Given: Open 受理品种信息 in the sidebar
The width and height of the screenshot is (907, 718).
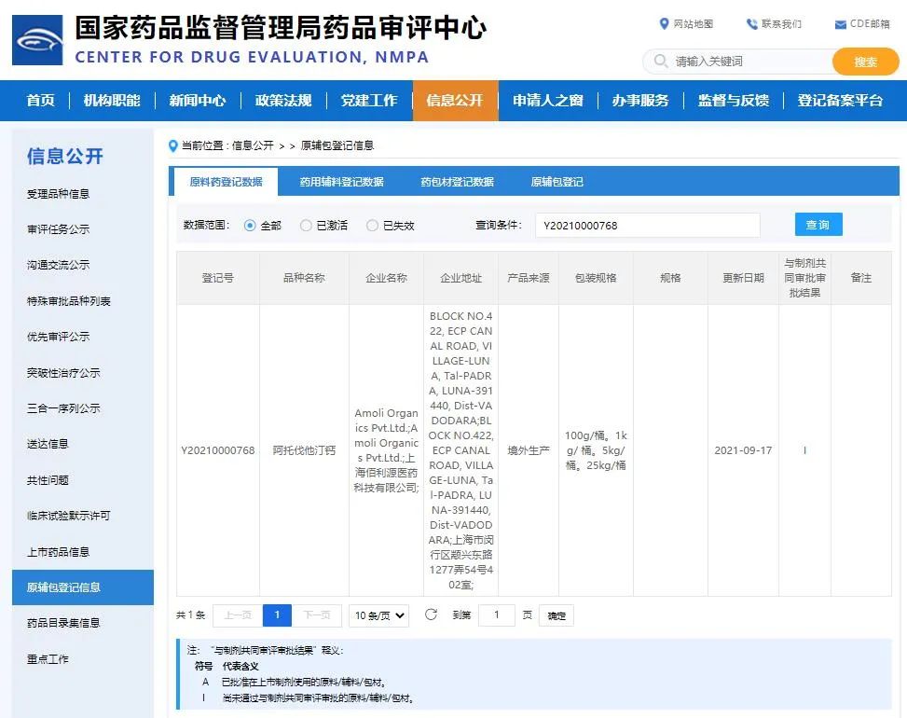Looking at the screenshot, I should point(58,194).
